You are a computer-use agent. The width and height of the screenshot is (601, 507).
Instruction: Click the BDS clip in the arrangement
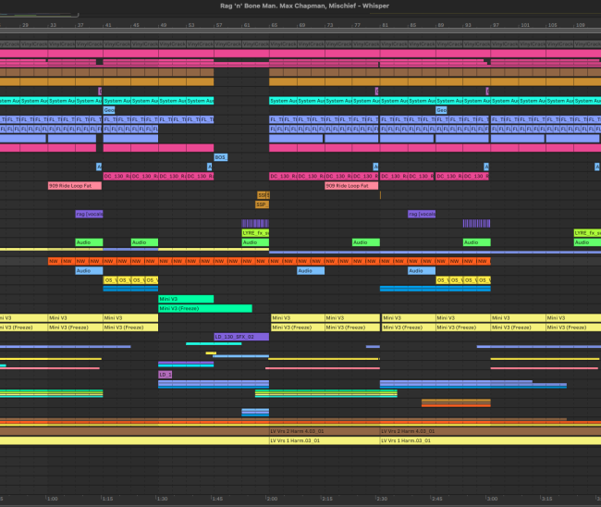tap(220, 157)
